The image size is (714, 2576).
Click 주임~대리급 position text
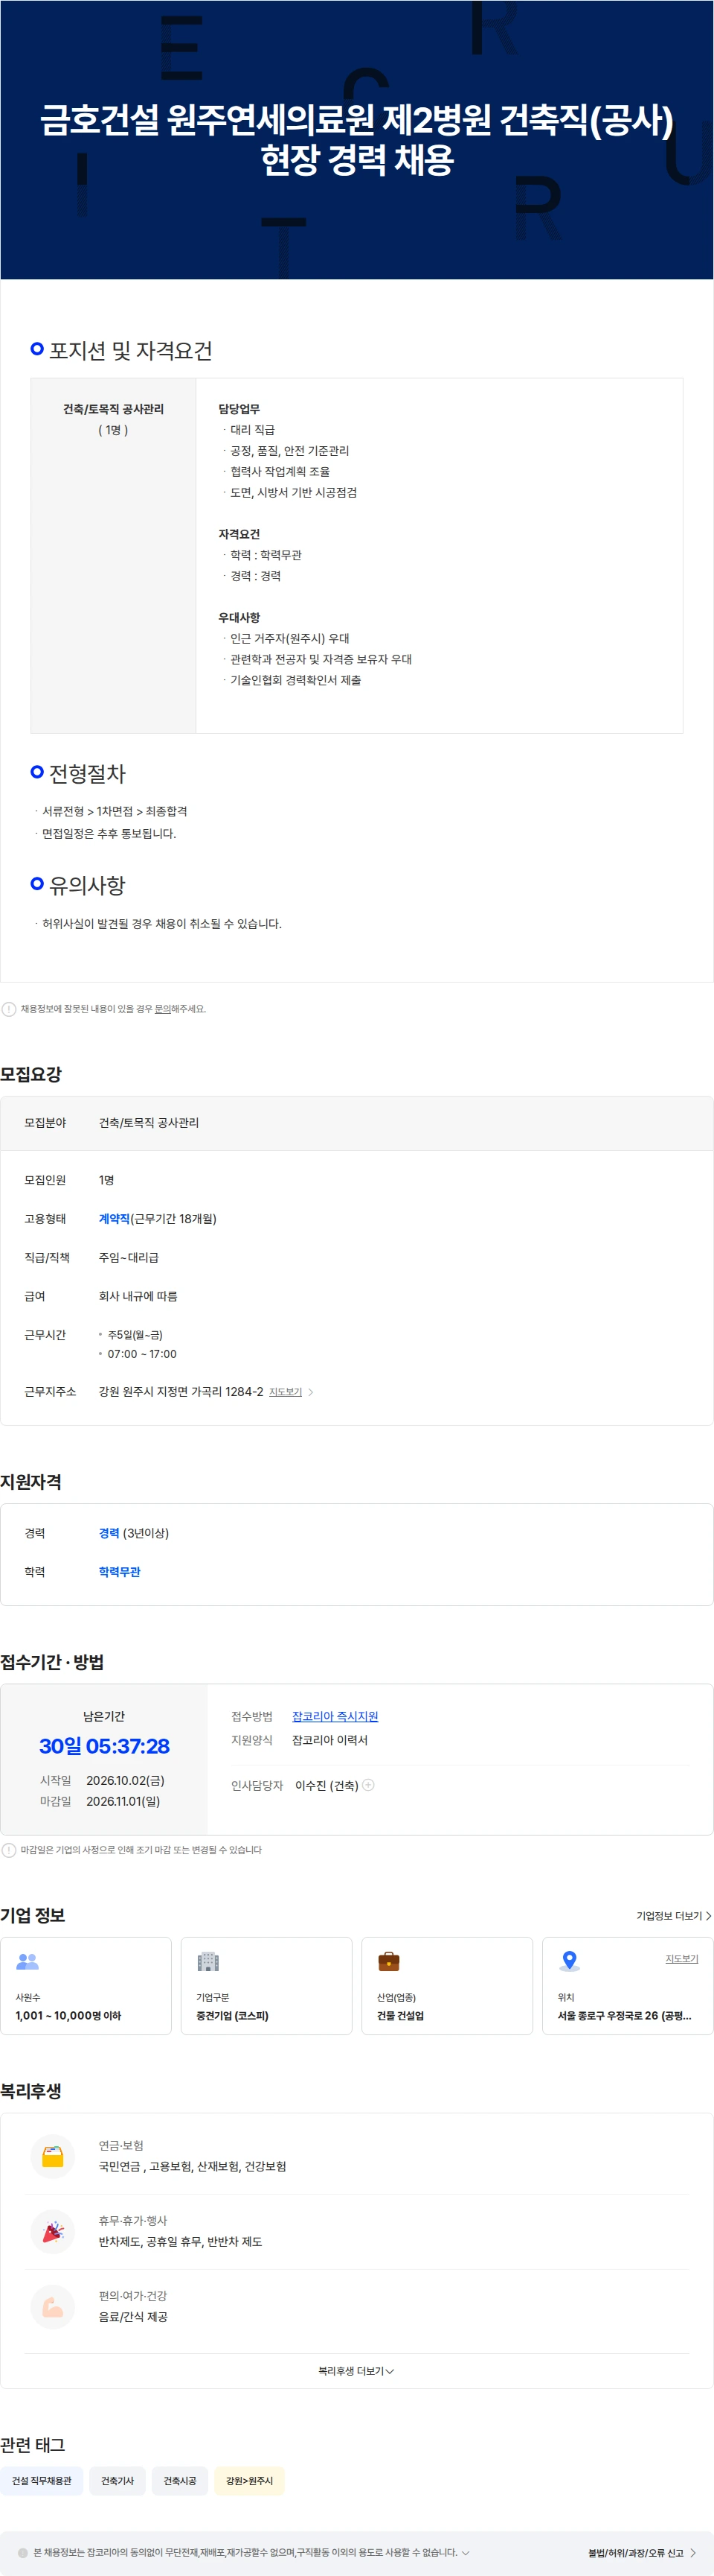point(129,1257)
